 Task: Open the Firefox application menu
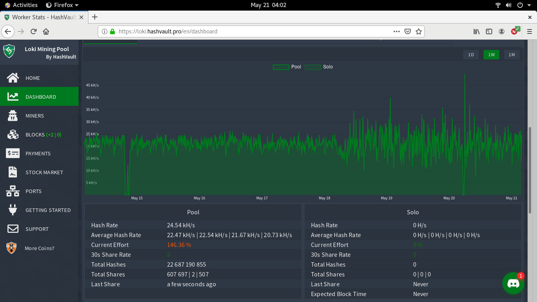(x=529, y=31)
